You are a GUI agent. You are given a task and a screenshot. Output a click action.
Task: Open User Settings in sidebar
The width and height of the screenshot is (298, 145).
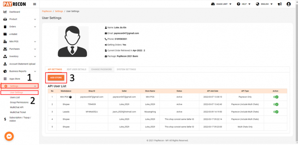coord(16,92)
